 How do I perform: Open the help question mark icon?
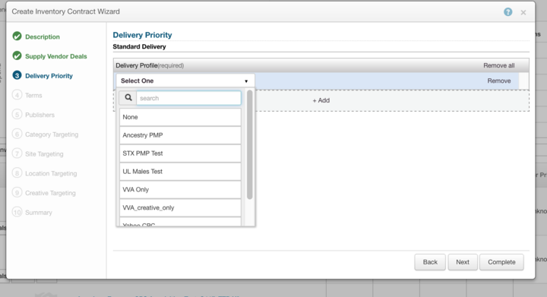click(x=508, y=12)
